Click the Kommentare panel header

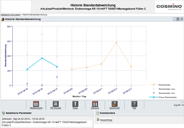(x=106, y=113)
